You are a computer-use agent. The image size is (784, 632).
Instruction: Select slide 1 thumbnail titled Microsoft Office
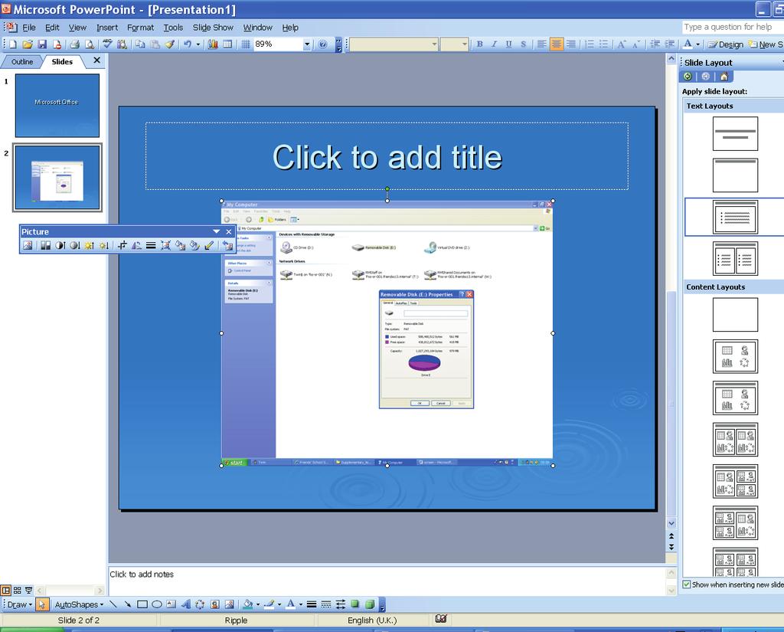click(57, 106)
